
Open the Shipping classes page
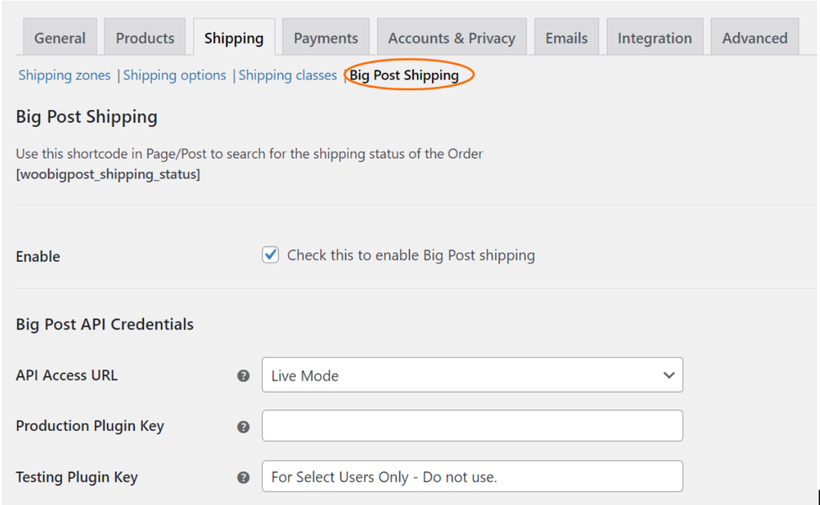click(288, 75)
